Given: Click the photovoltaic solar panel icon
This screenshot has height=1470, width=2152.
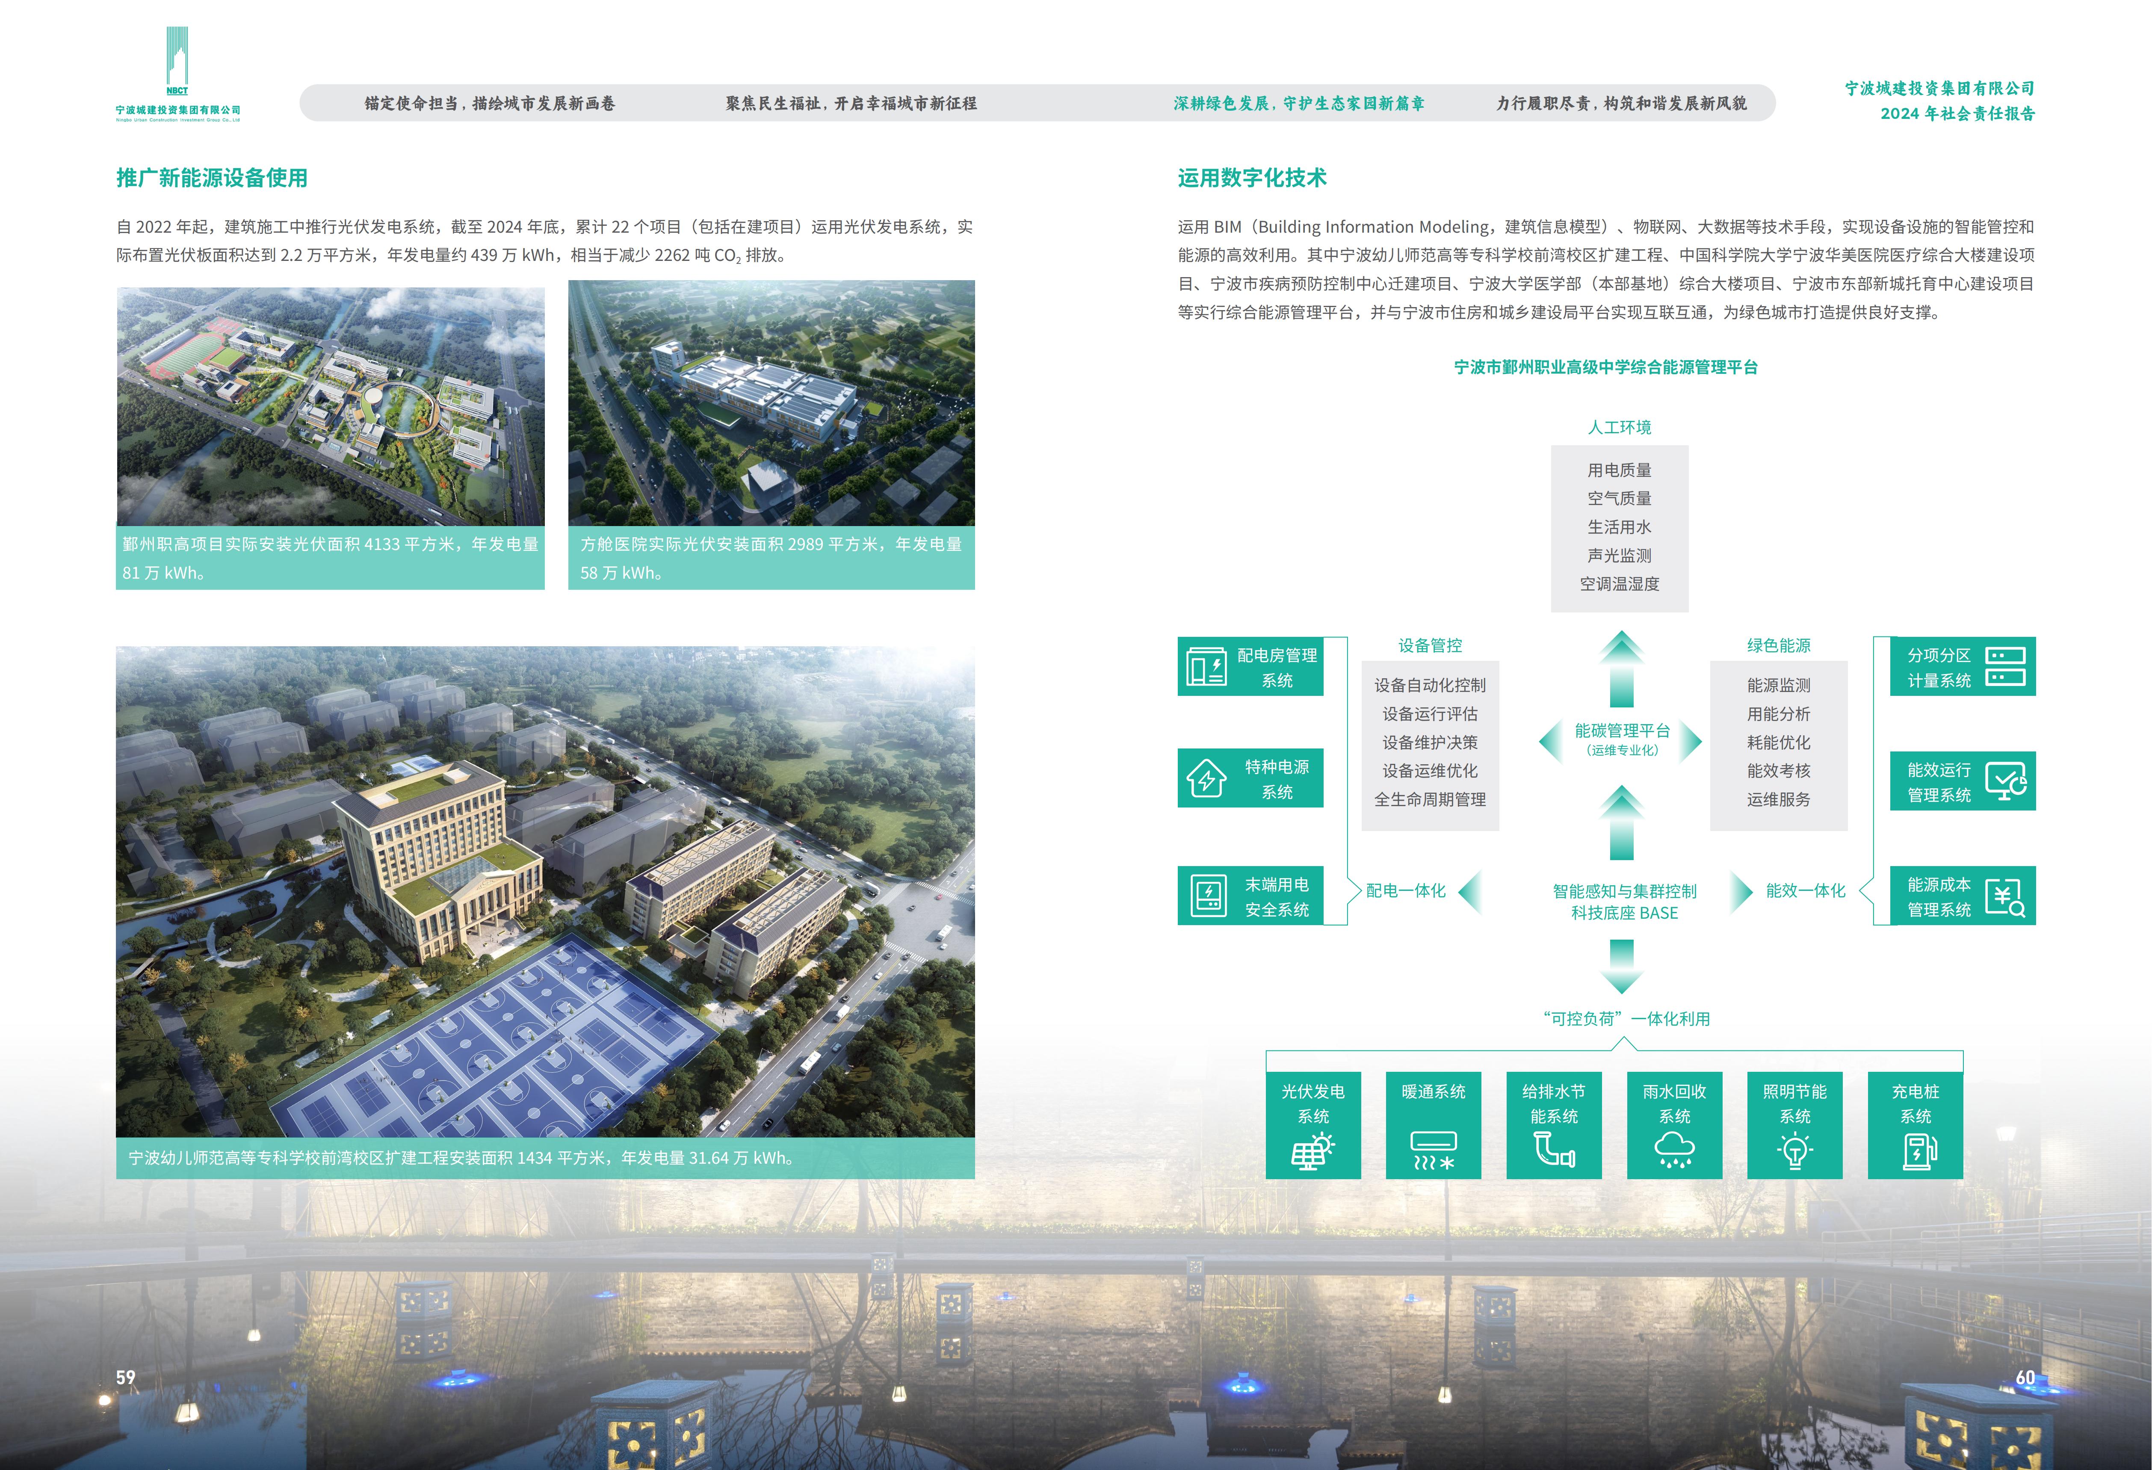Looking at the screenshot, I should 1312,1151.
